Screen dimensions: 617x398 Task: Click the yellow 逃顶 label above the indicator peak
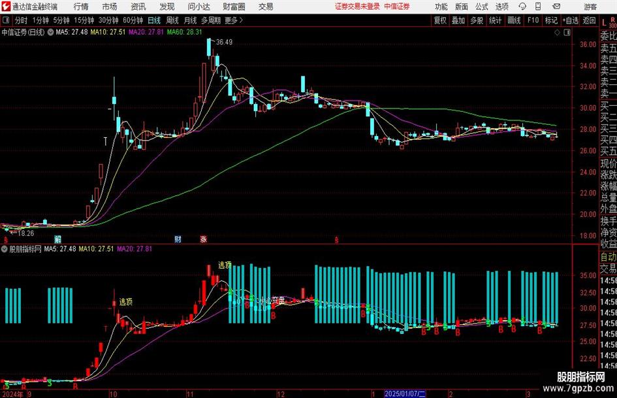pos(225,265)
